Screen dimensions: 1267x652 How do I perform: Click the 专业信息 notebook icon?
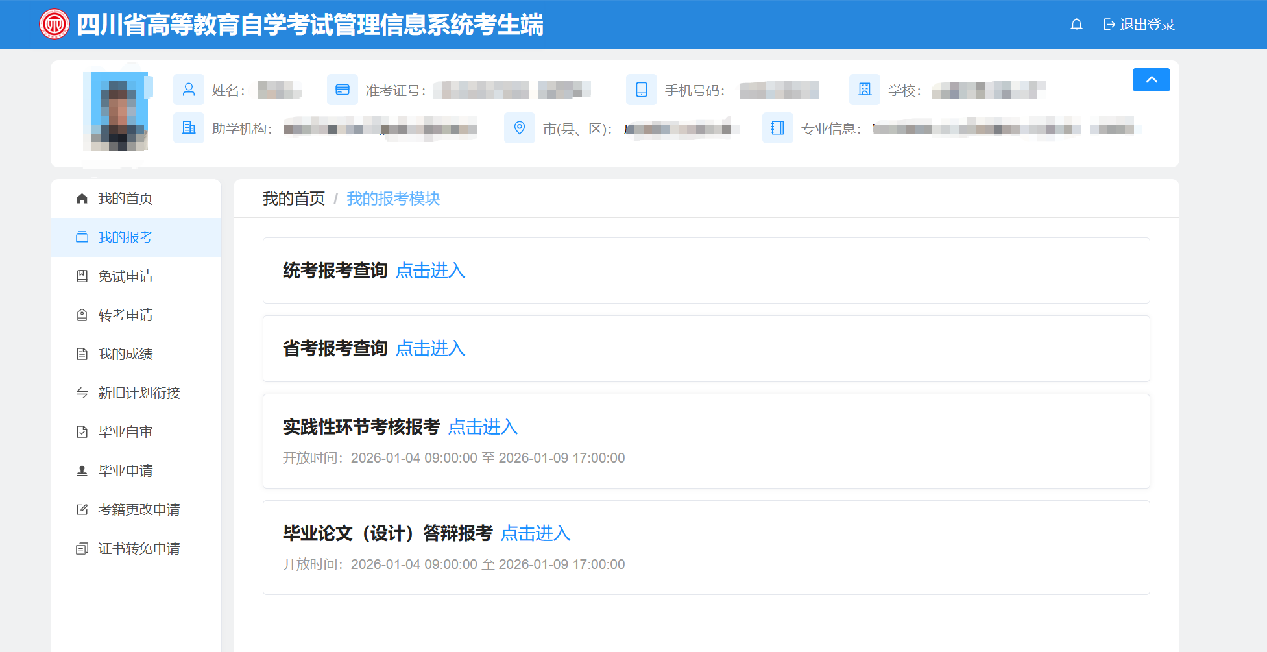point(777,128)
